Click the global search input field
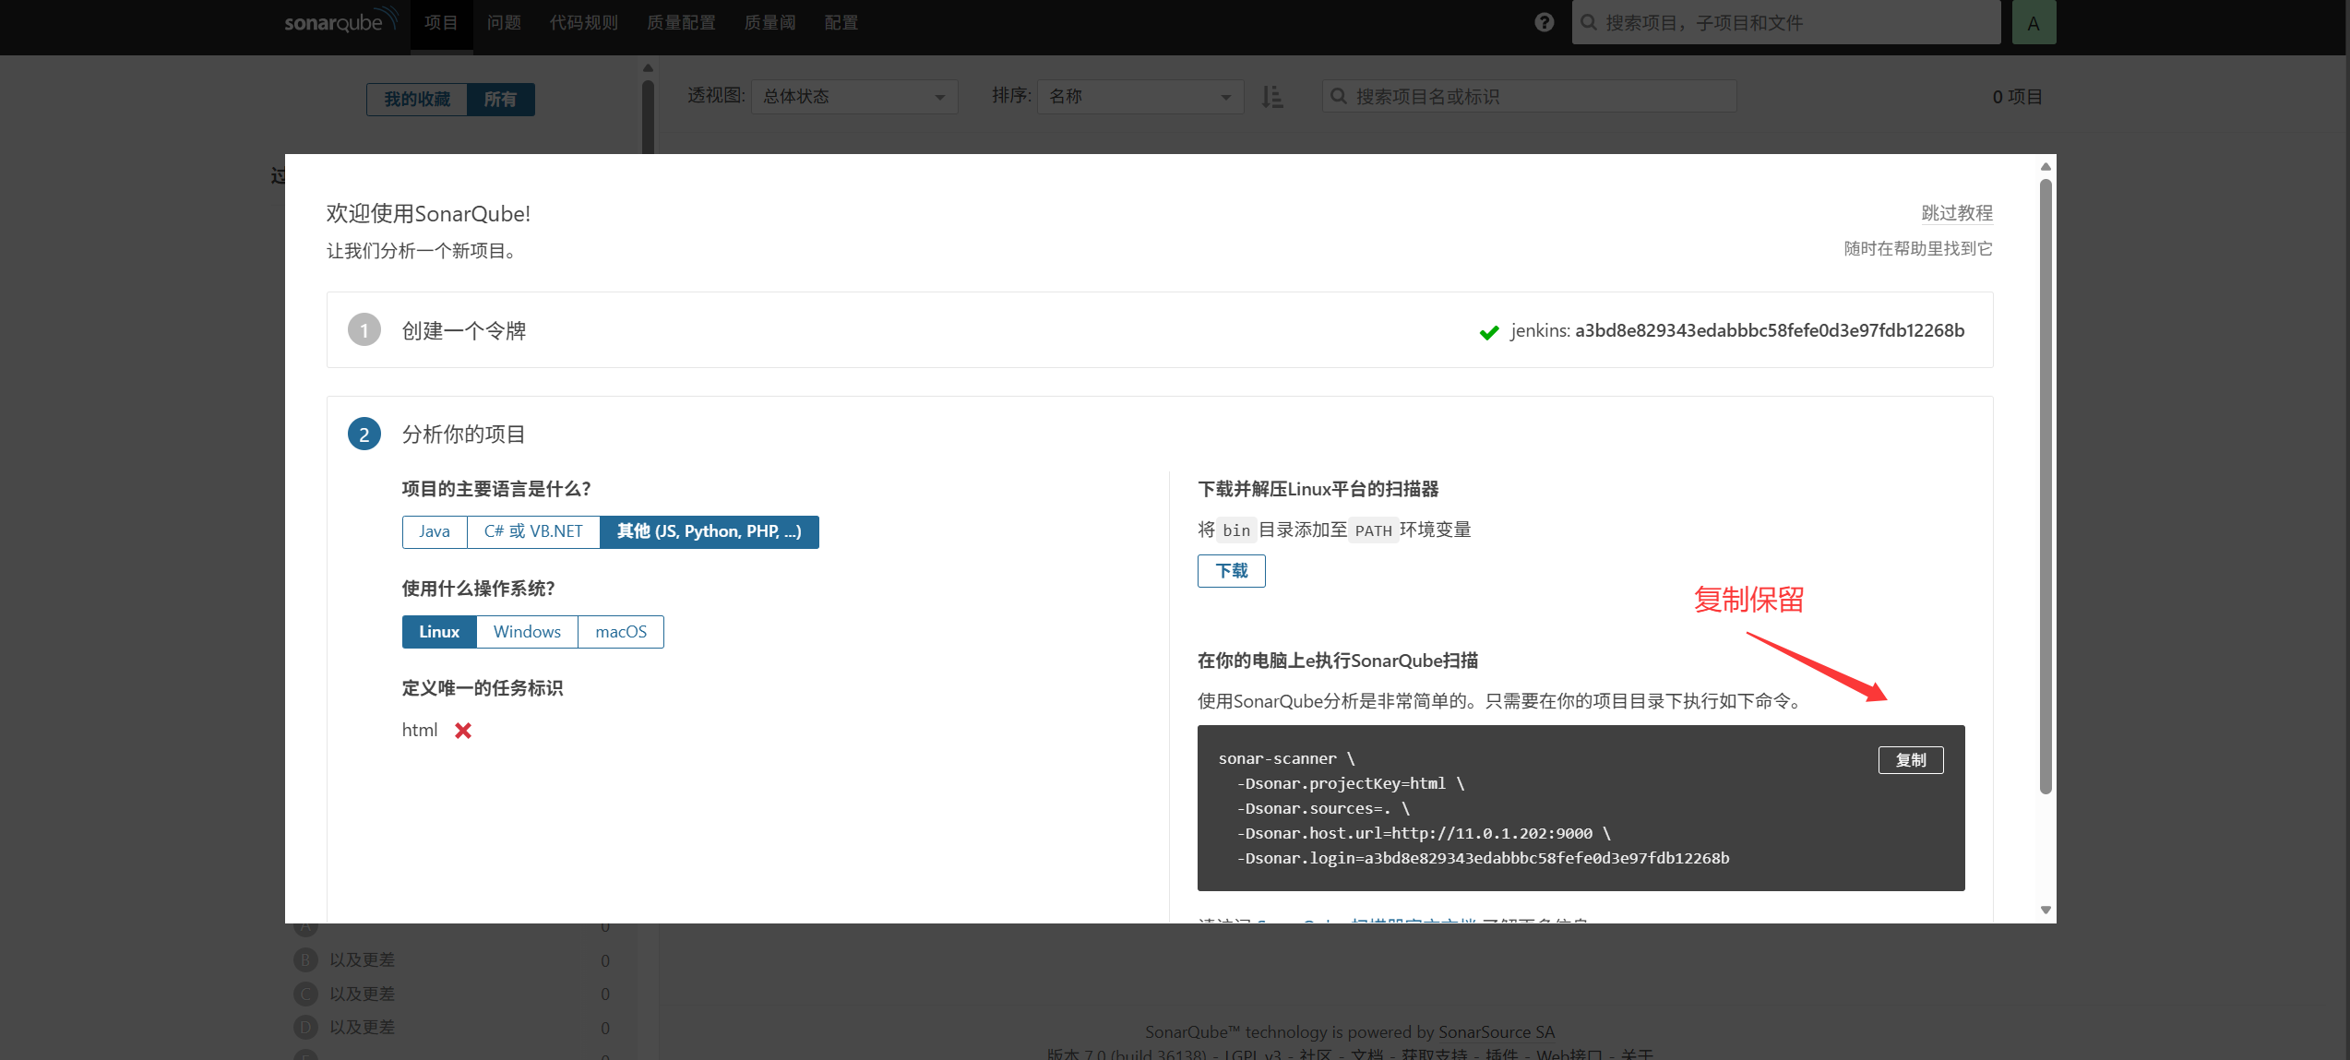 point(1786,22)
